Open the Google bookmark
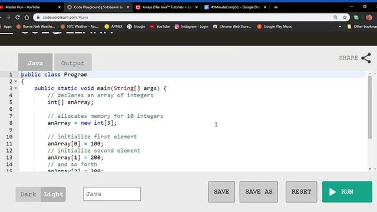The height and width of the screenshot is (212, 377). tap(136, 26)
